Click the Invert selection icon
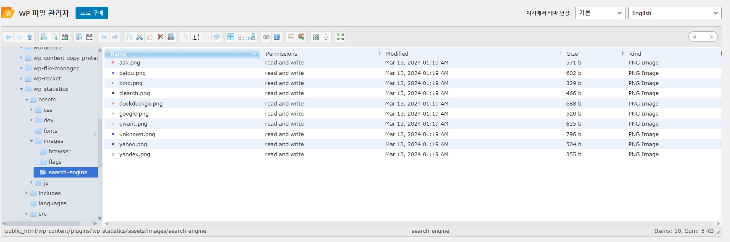The image size is (730, 242). point(252,37)
